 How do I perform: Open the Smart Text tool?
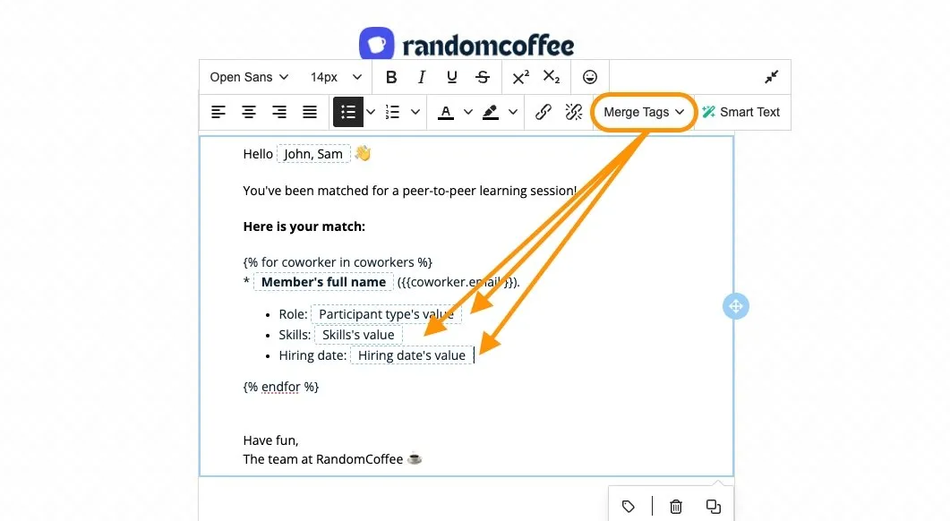pyautogui.click(x=740, y=112)
